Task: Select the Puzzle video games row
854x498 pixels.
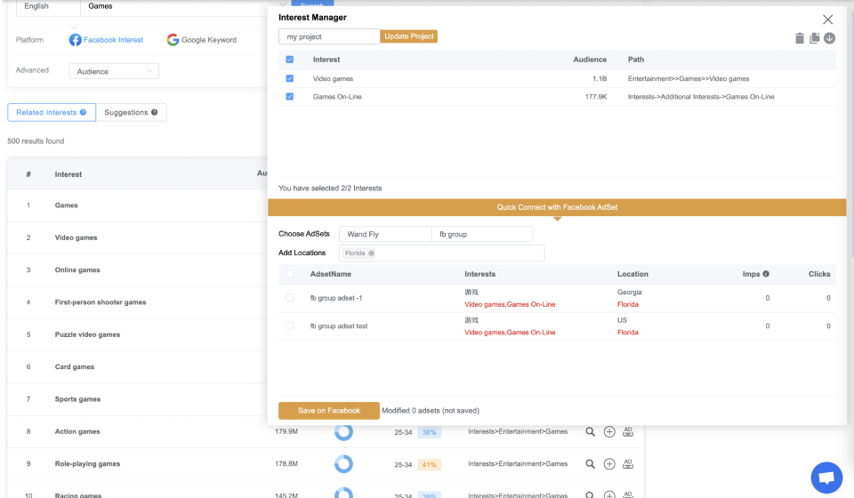Action: point(137,334)
